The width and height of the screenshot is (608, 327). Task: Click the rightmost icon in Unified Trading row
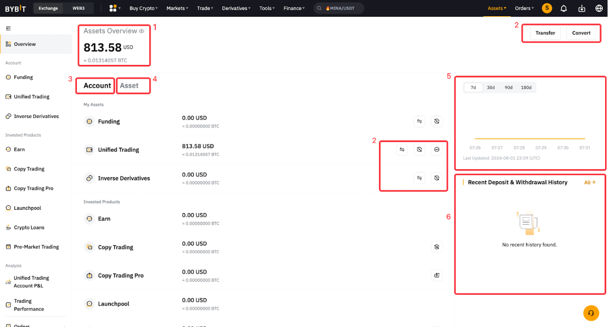[436, 149]
